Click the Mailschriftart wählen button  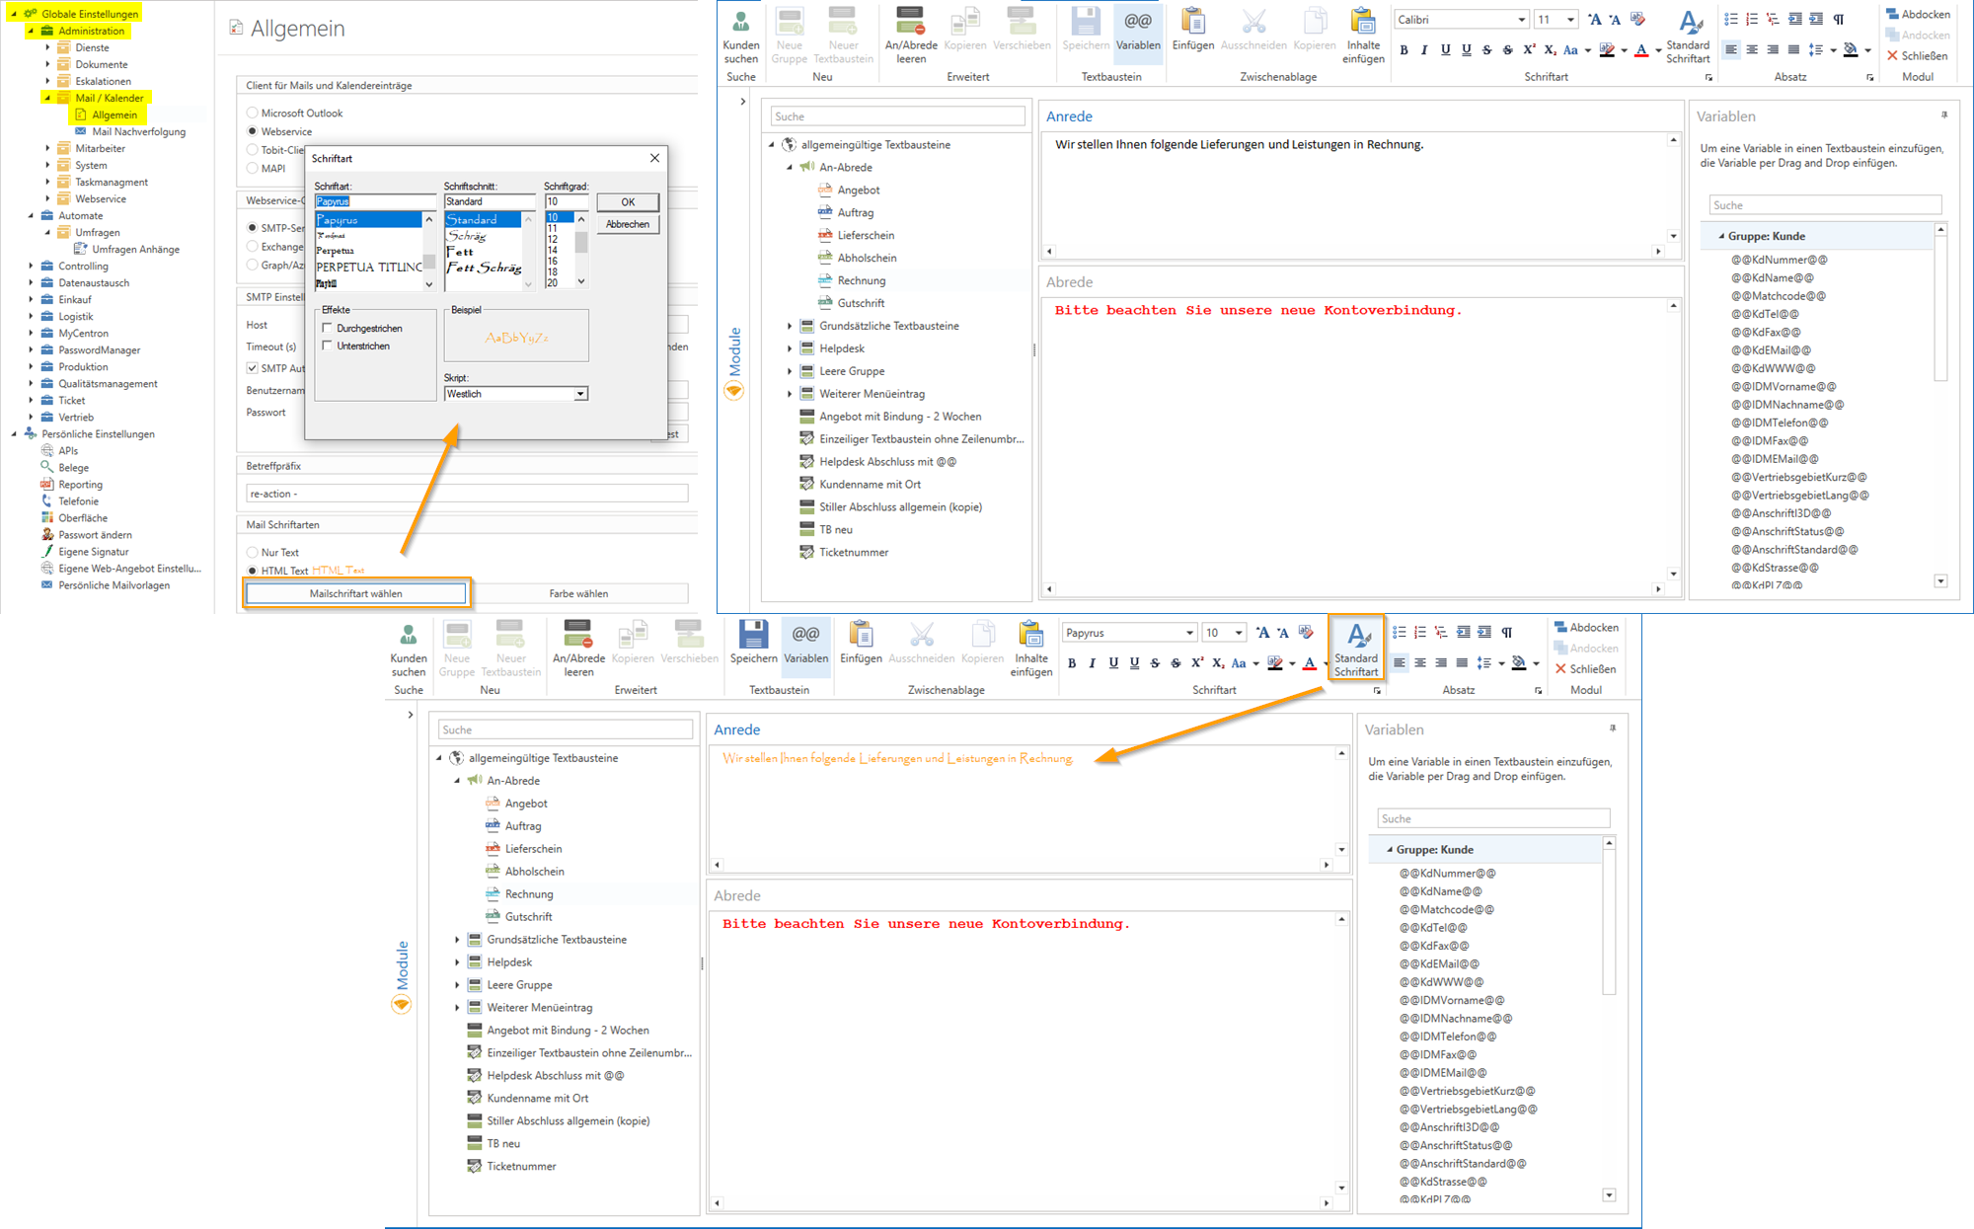click(355, 593)
